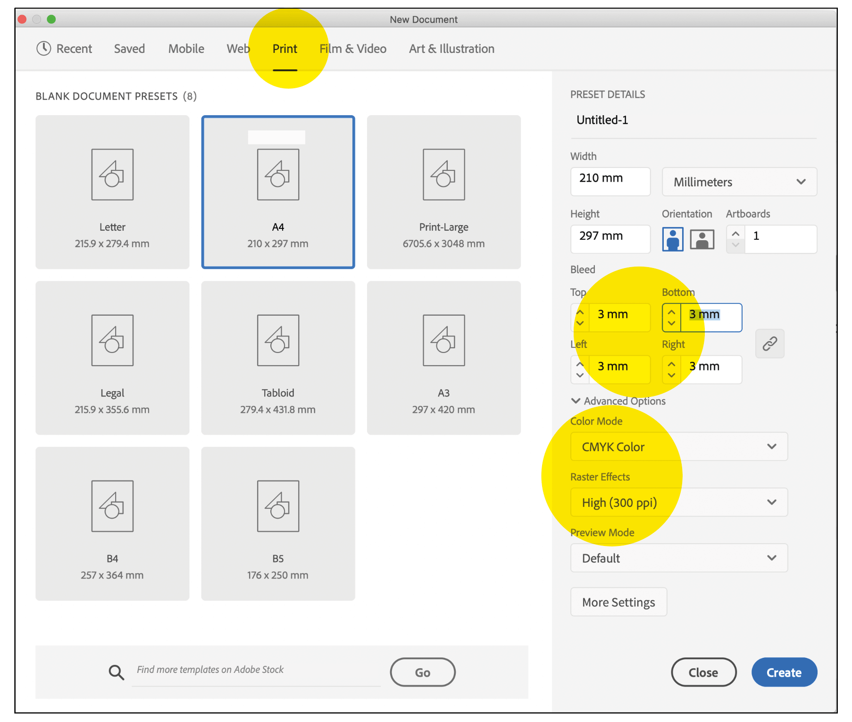Set orientation to portrait
The width and height of the screenshot is (852, 722).
click(x=672, y=239)
